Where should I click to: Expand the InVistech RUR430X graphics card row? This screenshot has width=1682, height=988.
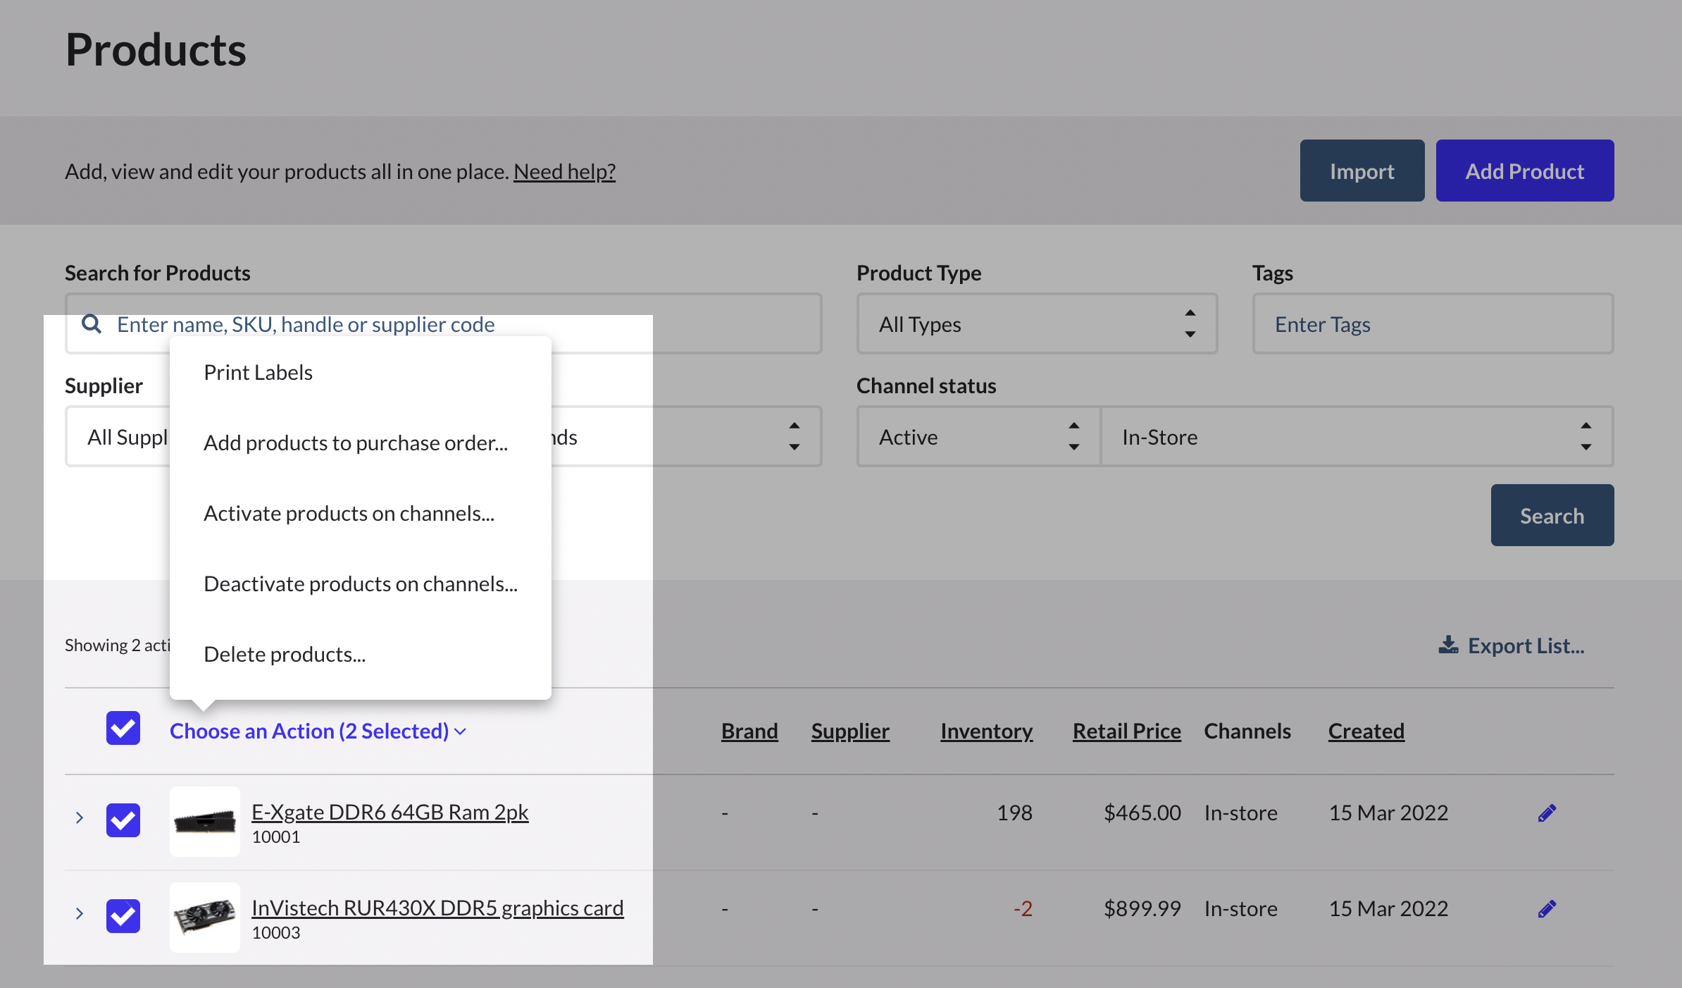[80, 913]
